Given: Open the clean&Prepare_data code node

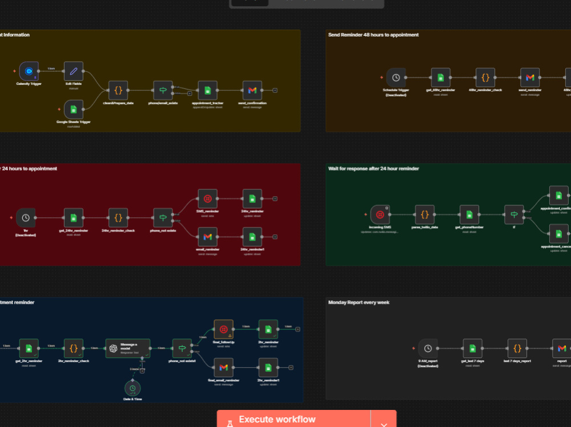Looking at the screenshot, I should [118, 90].
